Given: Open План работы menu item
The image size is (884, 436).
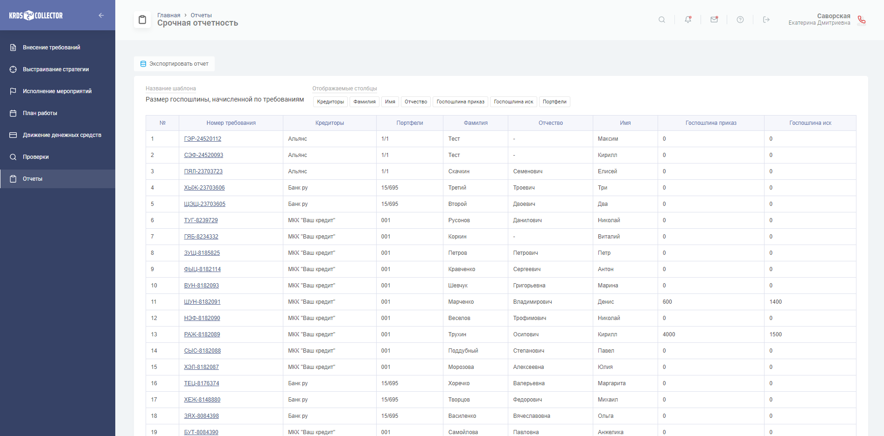Looking at the screenshot, I should [57, 113].
